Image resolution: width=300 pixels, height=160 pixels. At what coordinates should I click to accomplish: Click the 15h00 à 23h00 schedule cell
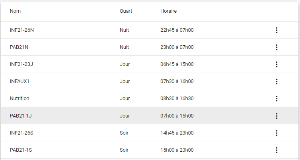tap(177, 150)
